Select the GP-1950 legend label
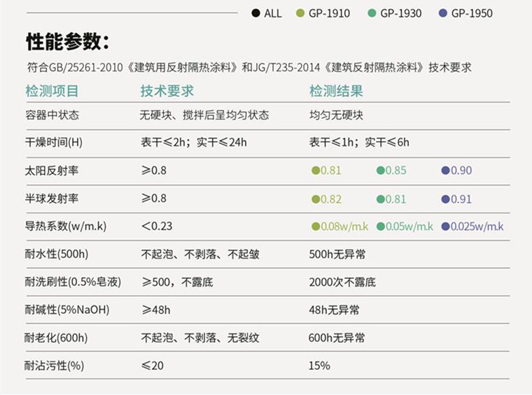This screenshot has height=395, width=532. pyautogui.click(x=472, y=13)
